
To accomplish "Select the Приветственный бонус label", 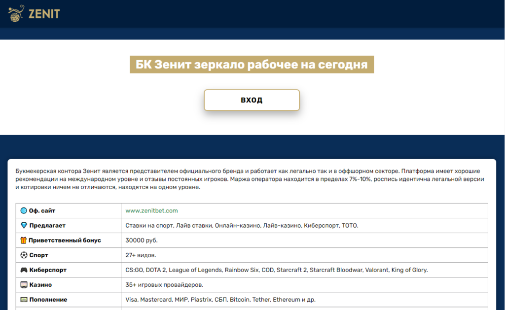I will (65, 240).
